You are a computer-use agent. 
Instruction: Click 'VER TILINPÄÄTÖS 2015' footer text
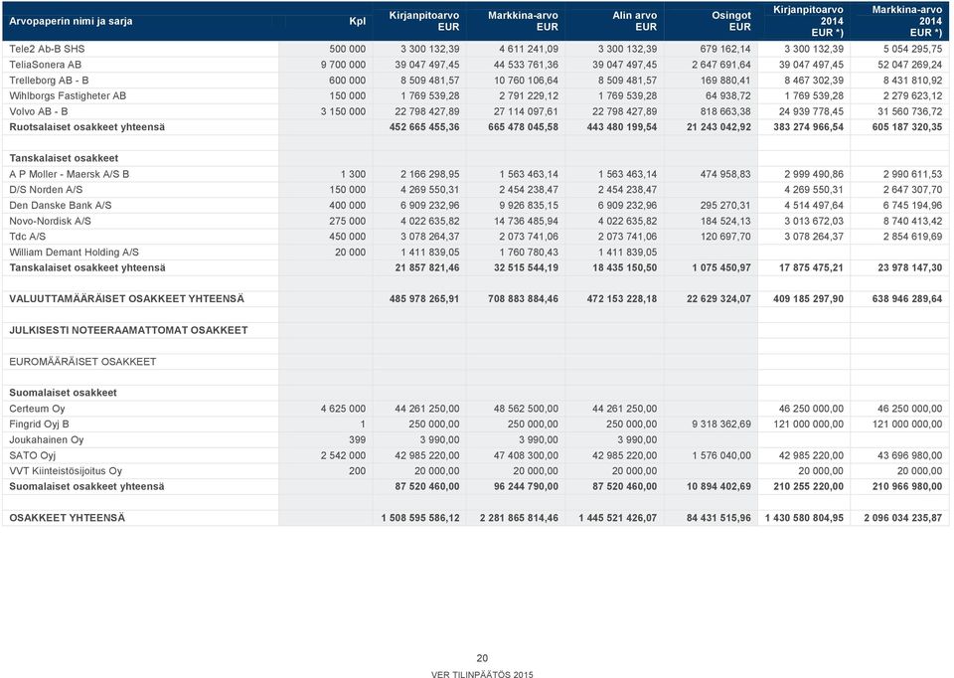click(482, 674)
